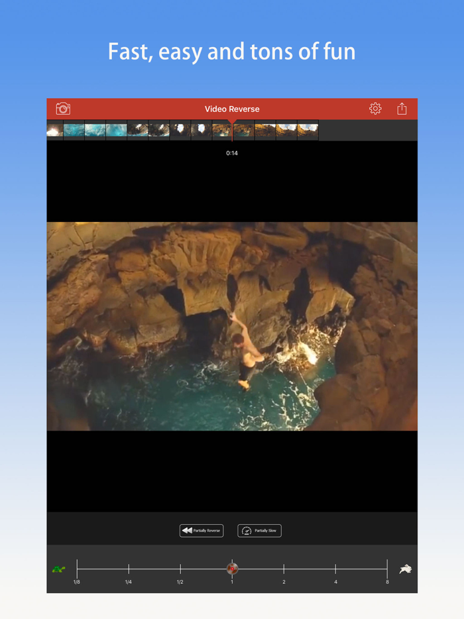Set speed to the 1/2 tick mark
464x619 pixels.
tap(180, 569)
